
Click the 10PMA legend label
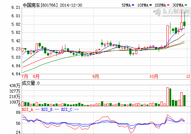[143, 5]
